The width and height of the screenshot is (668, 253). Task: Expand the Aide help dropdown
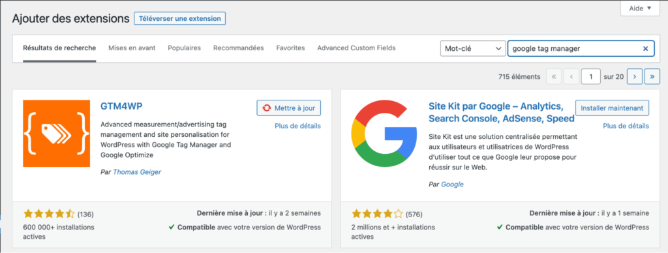pos(641,8)
